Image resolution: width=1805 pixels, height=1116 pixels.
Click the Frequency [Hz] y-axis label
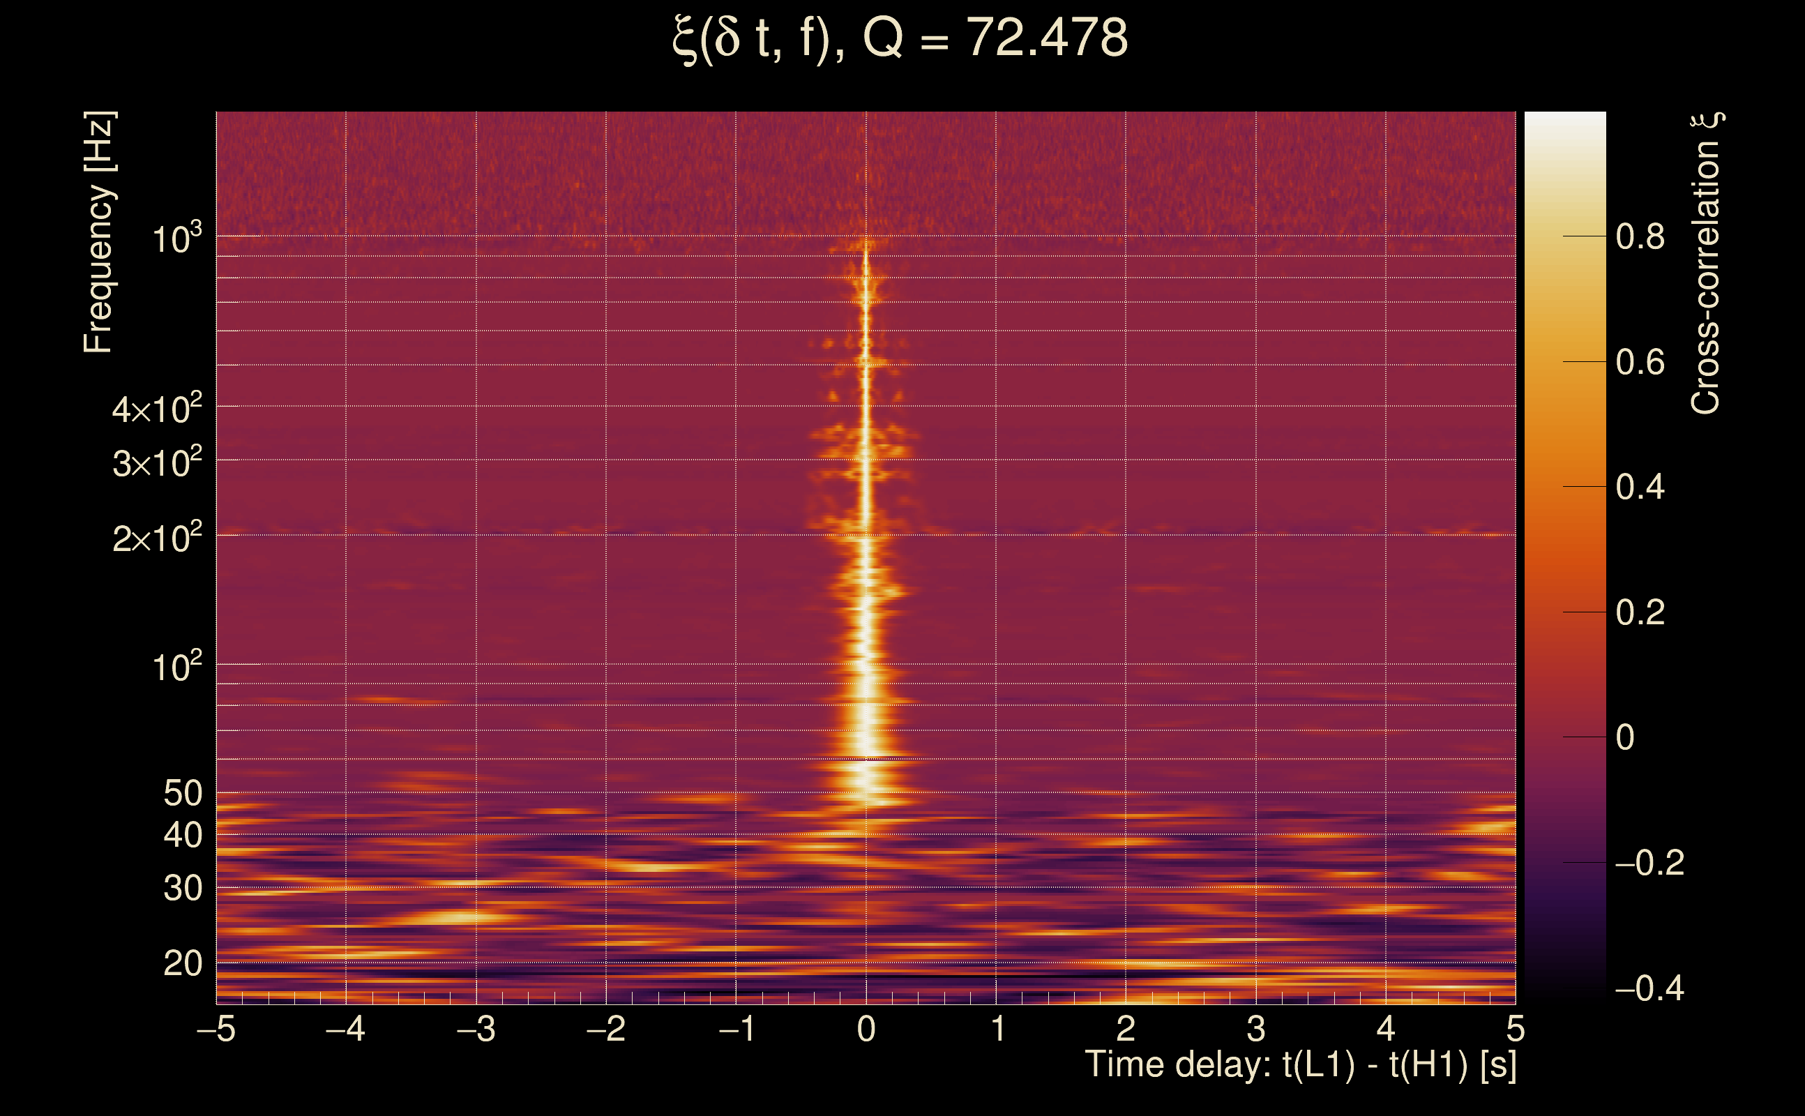tap(98, 232)
